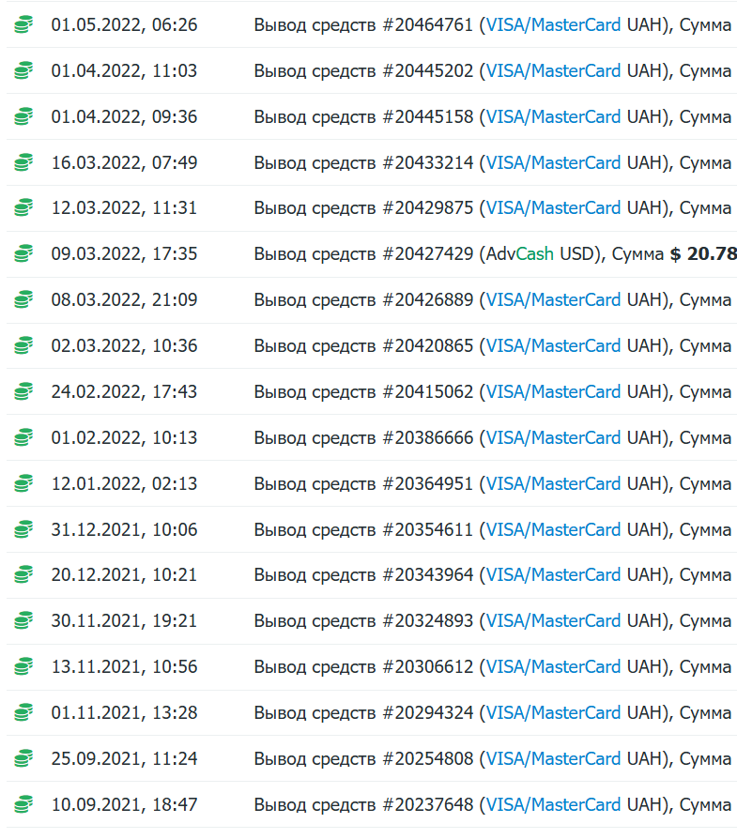The height and width of the screenshot is (839, 737).
Task: Open VISA/MasterCard link for withdrawal #20343964
Action: click(553, 574)
